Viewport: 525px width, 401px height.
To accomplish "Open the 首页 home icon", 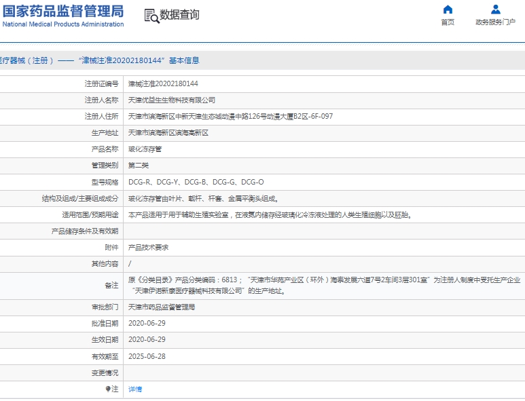I will click(x=448, y=9).
